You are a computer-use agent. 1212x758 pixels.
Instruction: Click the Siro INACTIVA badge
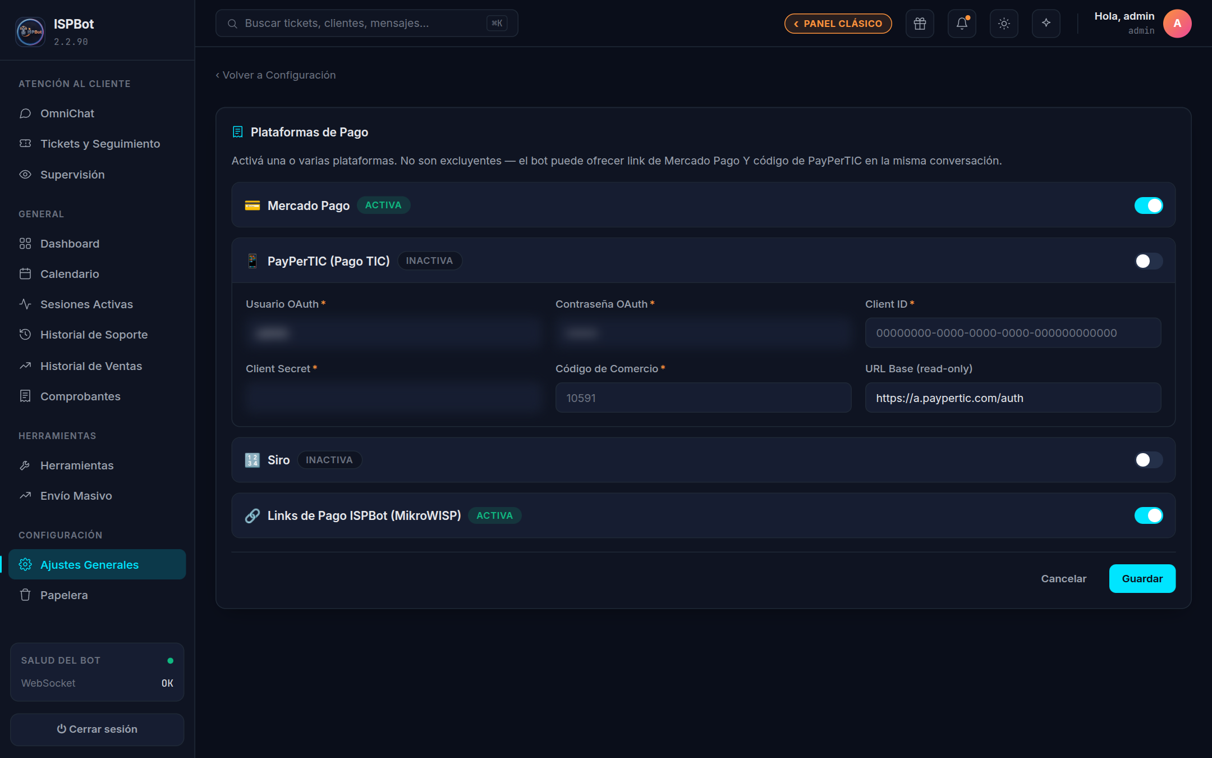(x=329, y=460)
